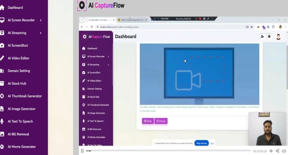This screenshot has height=155, width=288.
Task: Toggle pause on the video player
Action: [x=82, y=151]
